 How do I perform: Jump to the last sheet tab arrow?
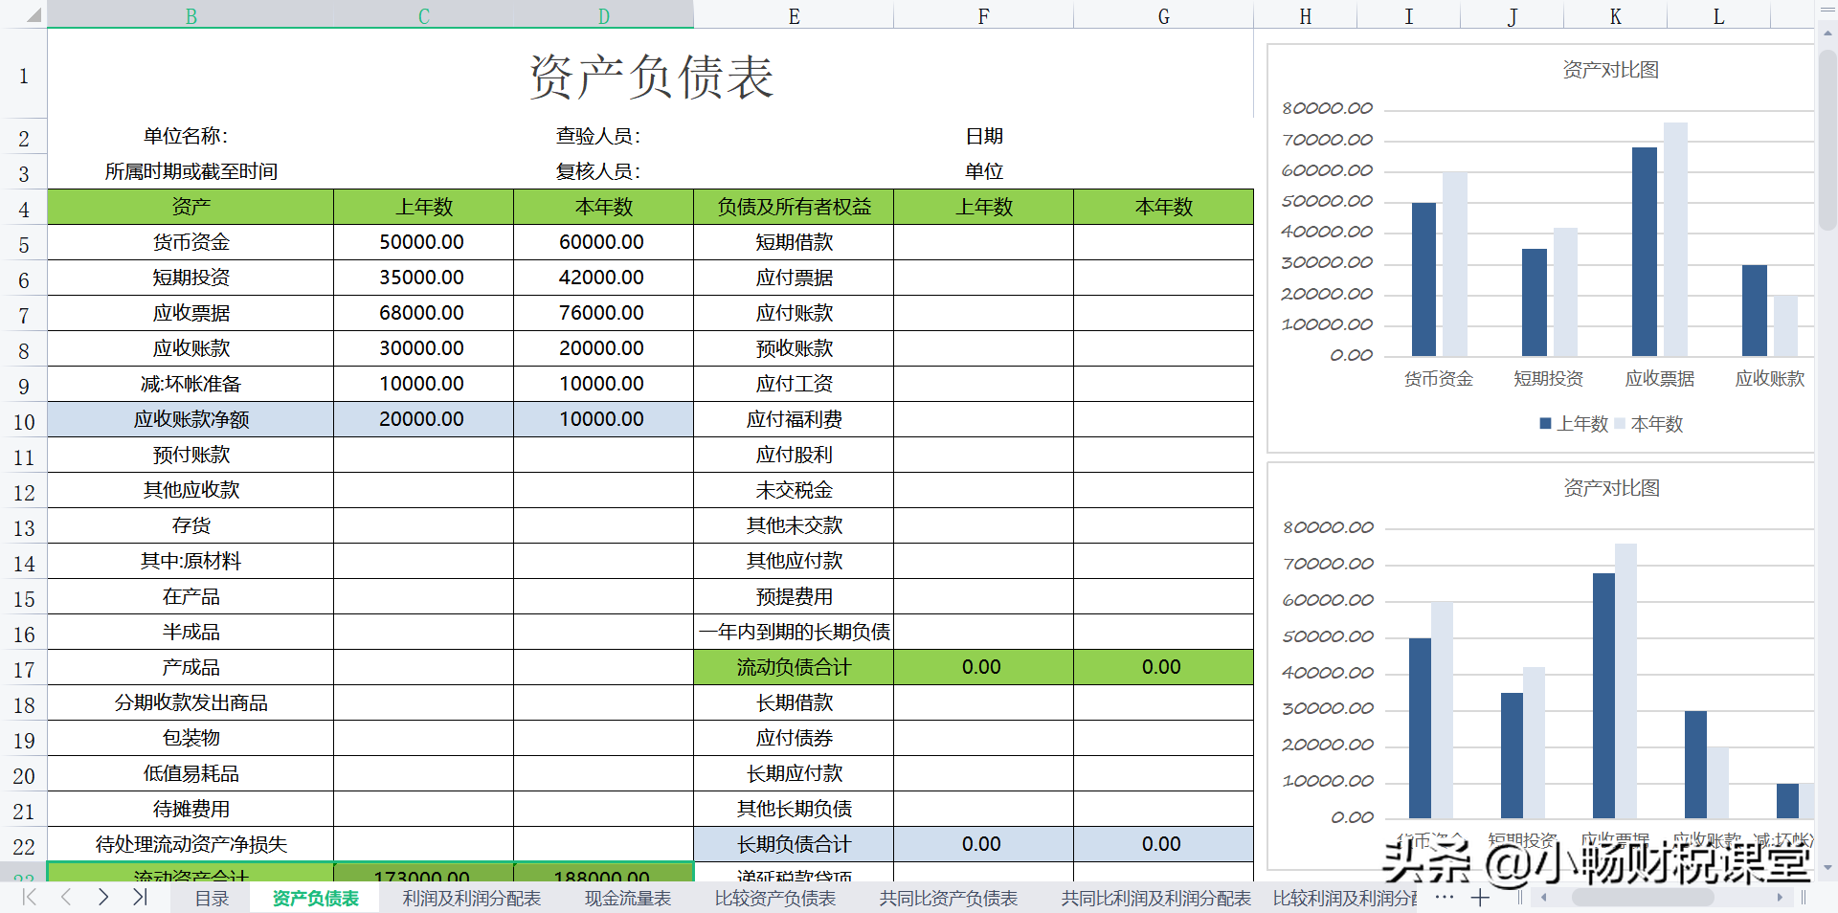click(140, 898)
